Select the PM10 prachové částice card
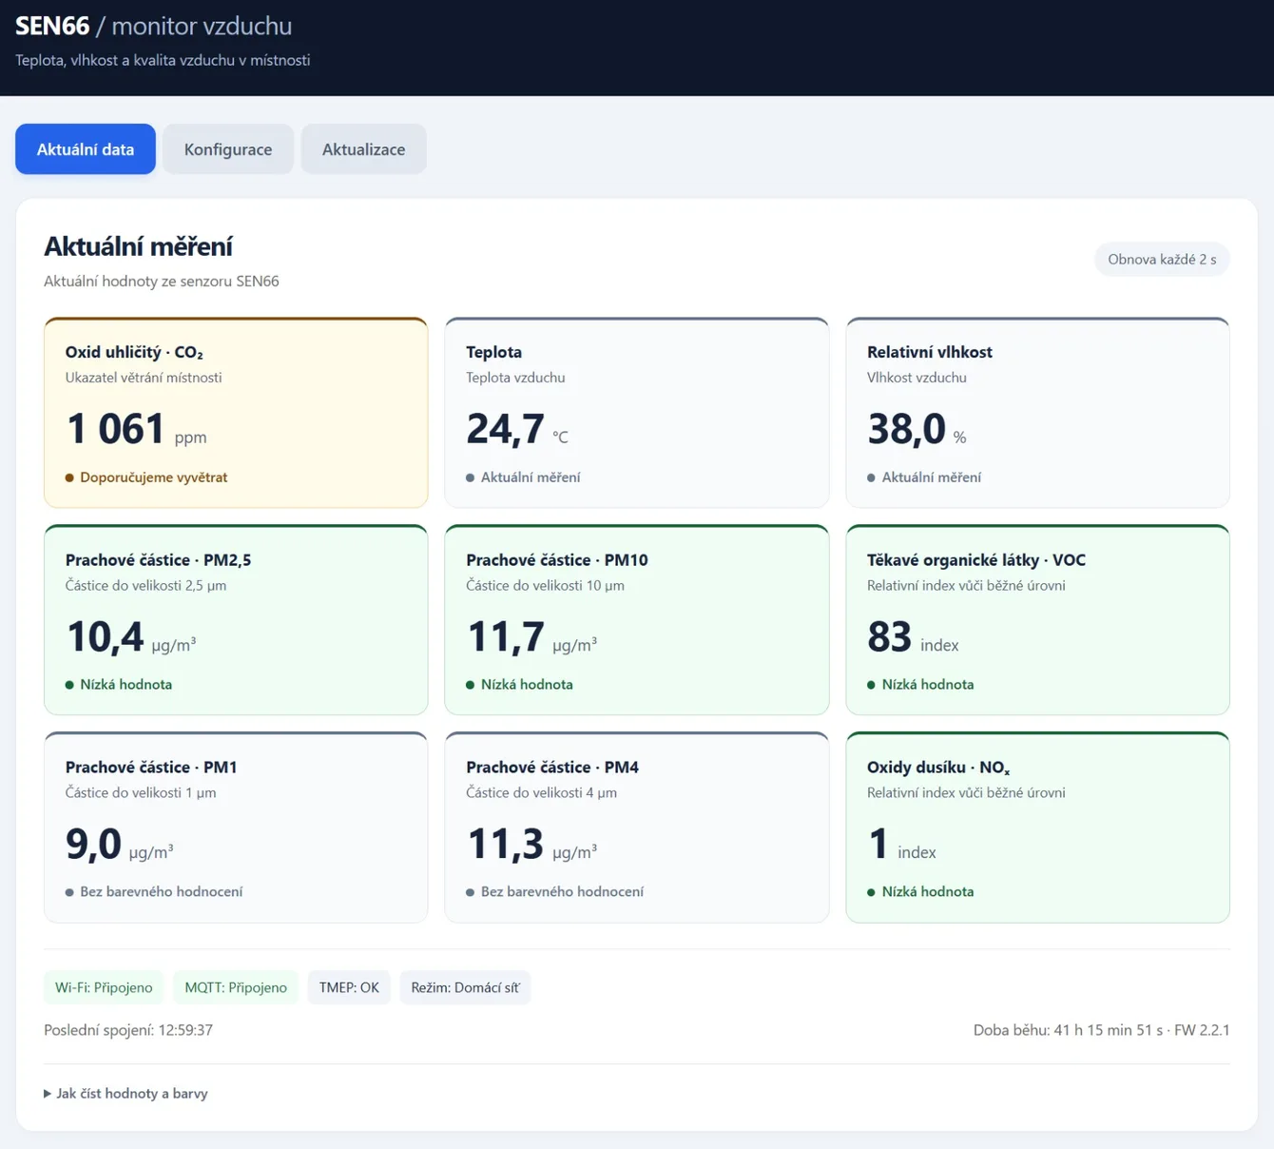 click(637, 620)
